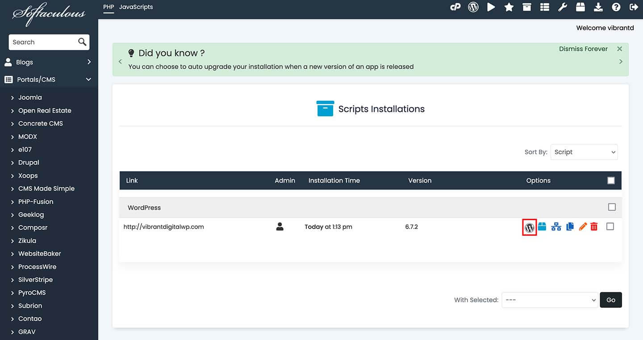This screenshot has width=643, height=340.
Task: Focus the sidebar Search field
Action: pos(43,42)
